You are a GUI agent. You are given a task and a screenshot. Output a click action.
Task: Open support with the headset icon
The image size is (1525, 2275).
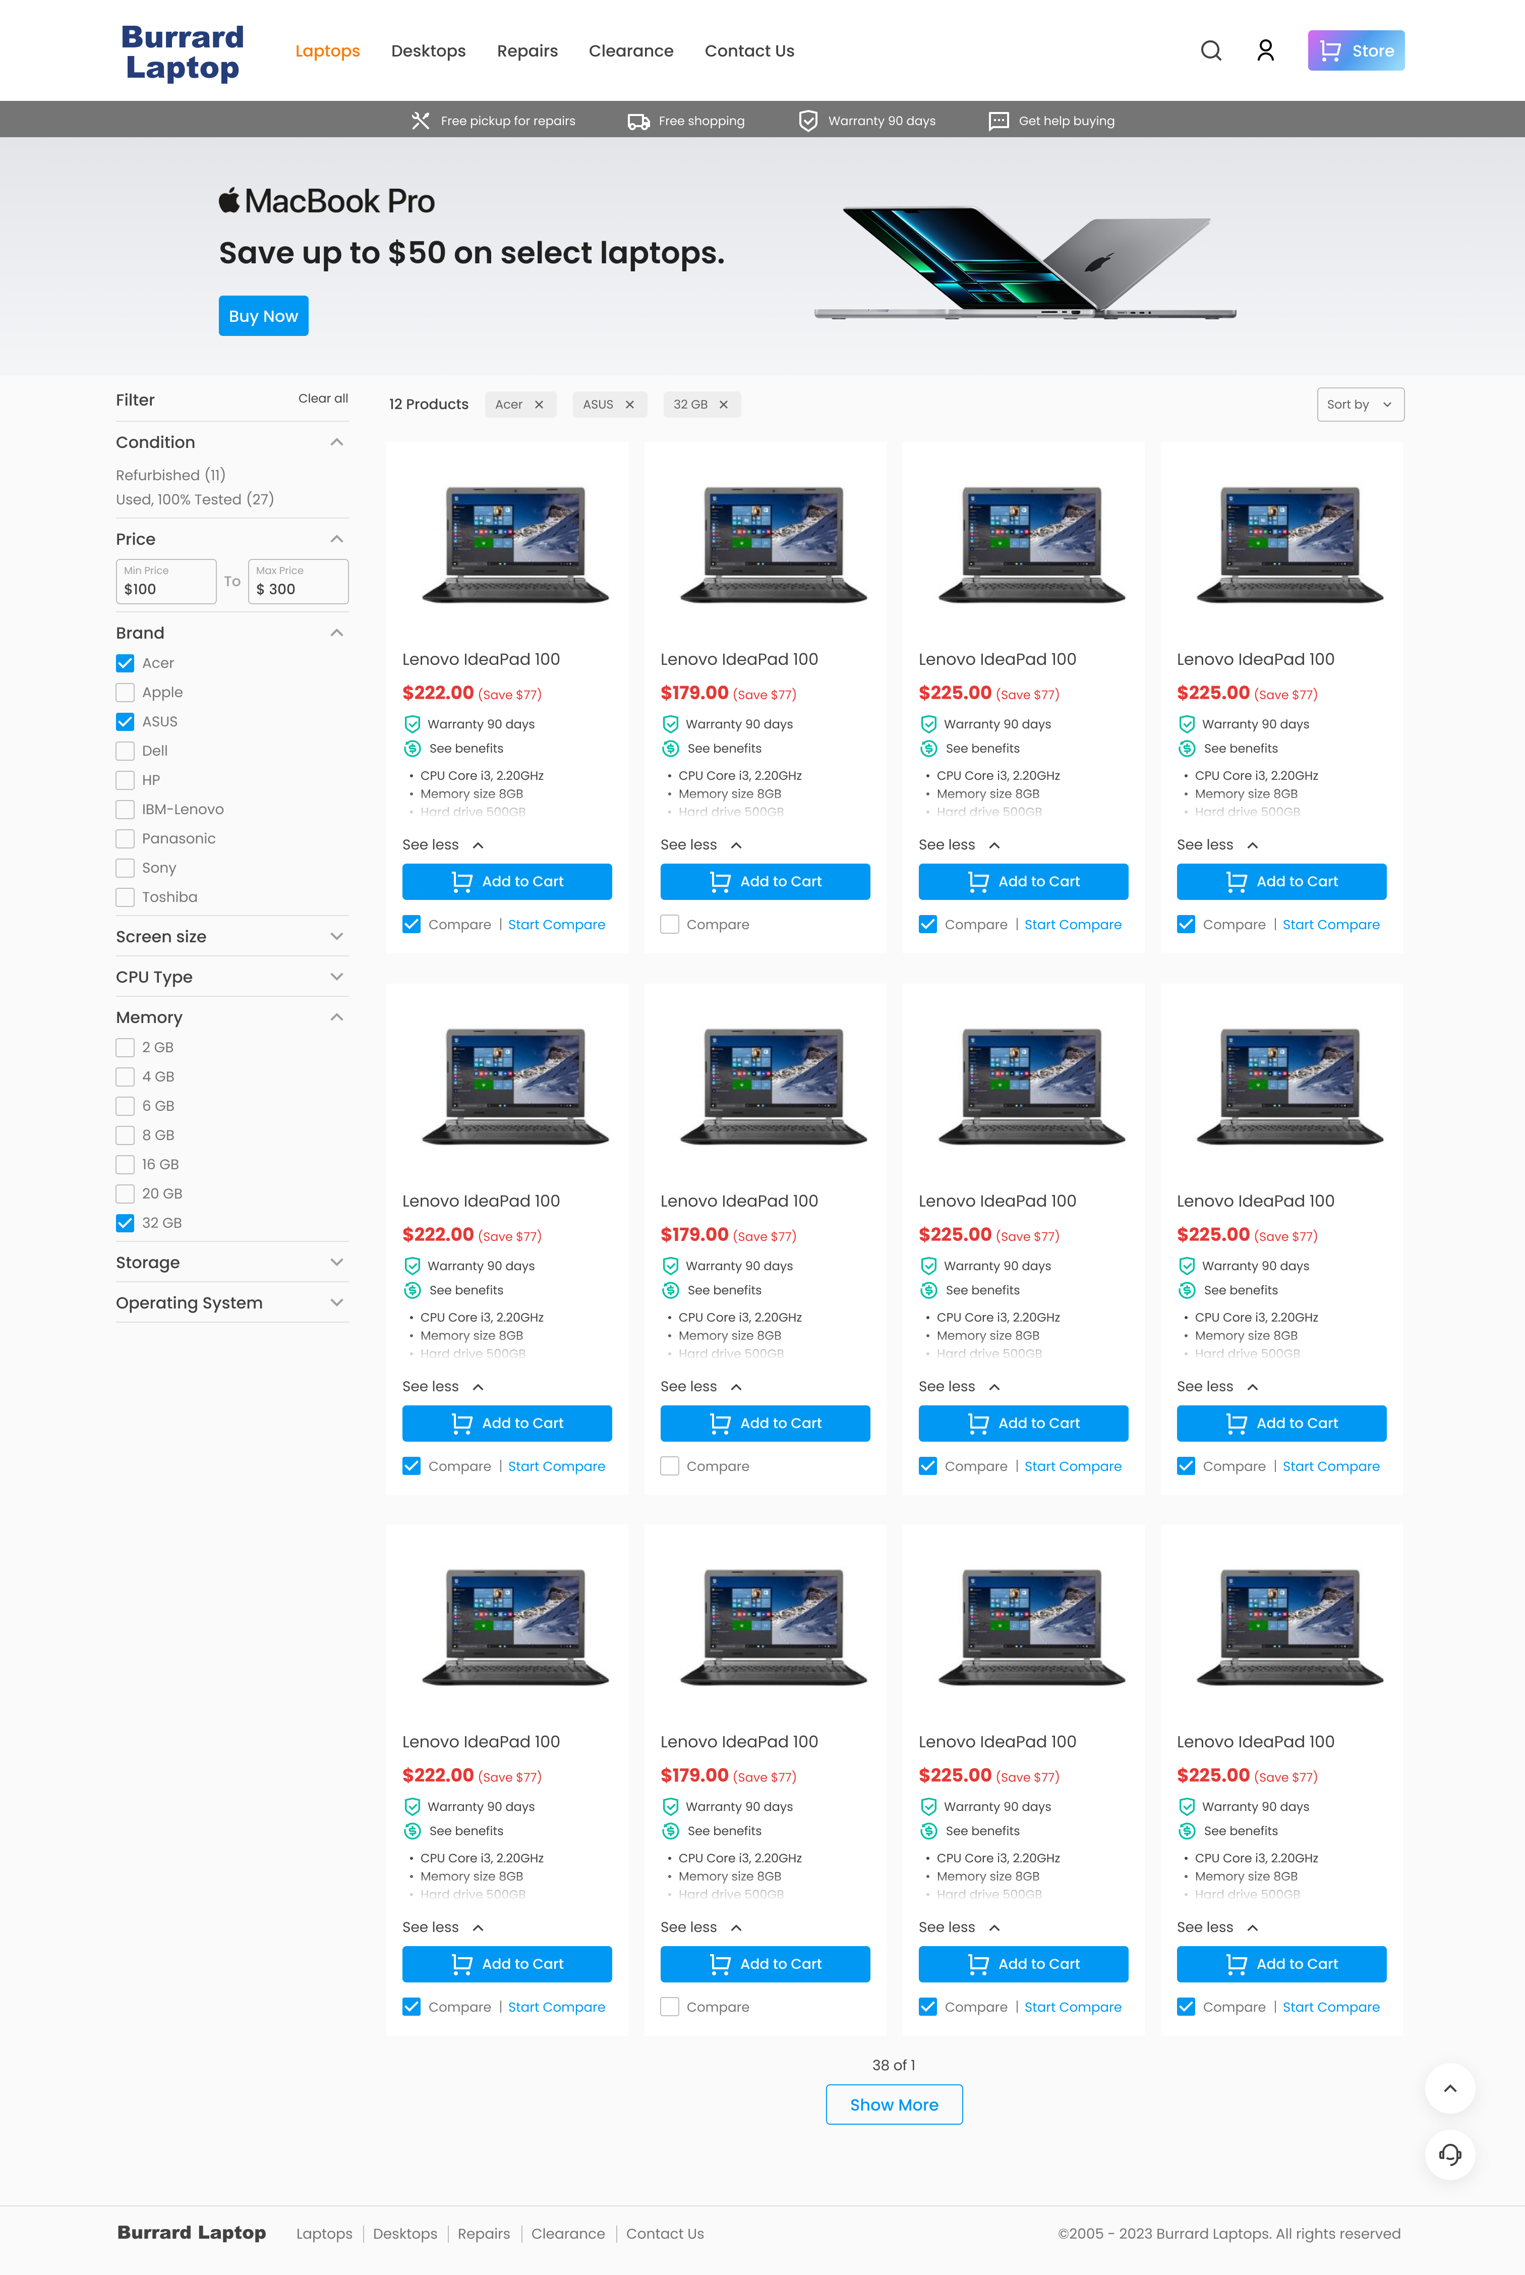coord(1450,2154)
